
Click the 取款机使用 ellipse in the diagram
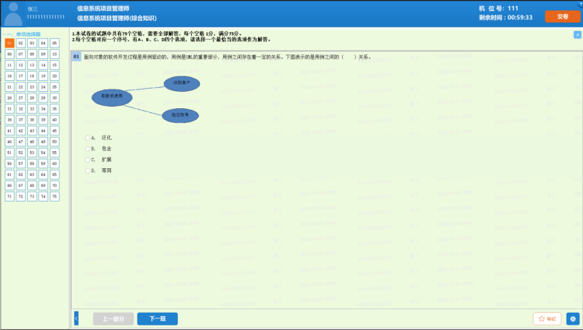(112, 98)
